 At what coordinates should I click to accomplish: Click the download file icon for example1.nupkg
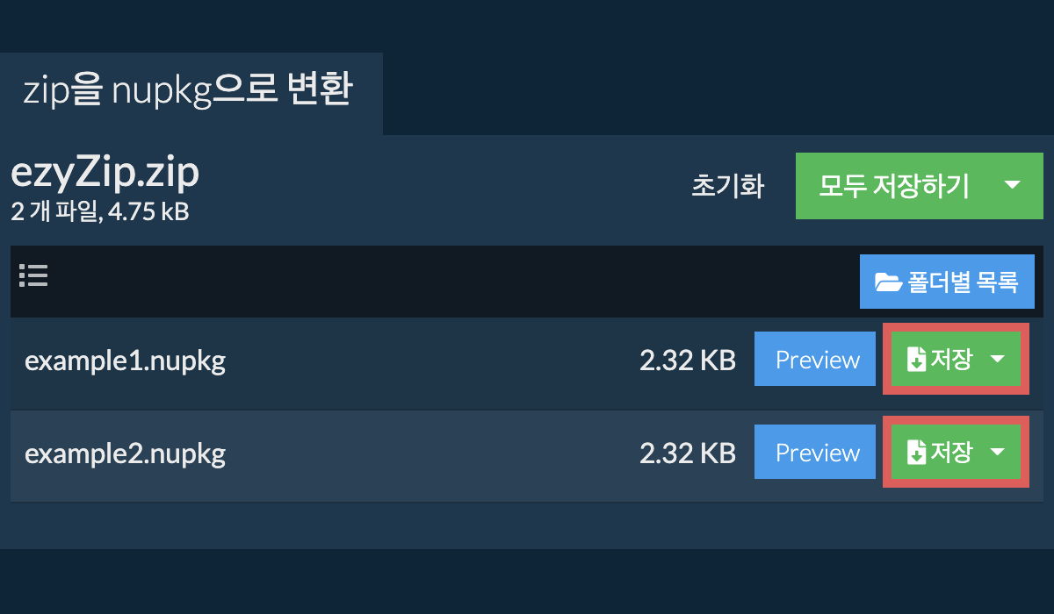click(916, 360)
